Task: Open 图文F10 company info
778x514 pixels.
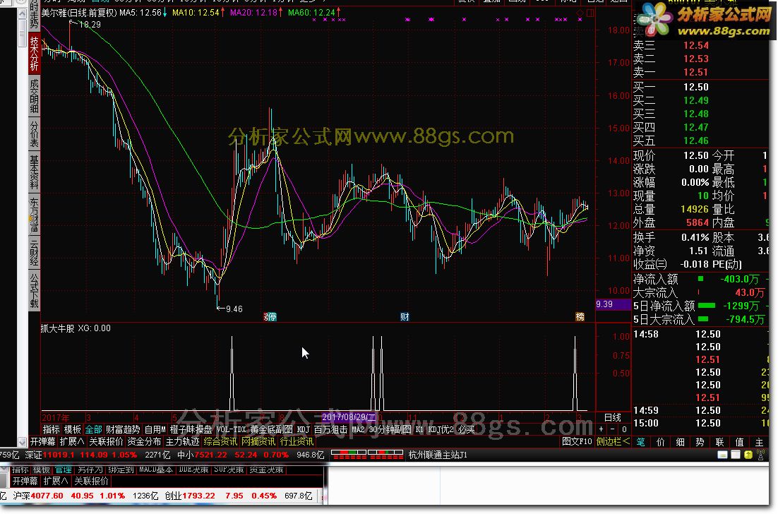Action: coord(577,441)
